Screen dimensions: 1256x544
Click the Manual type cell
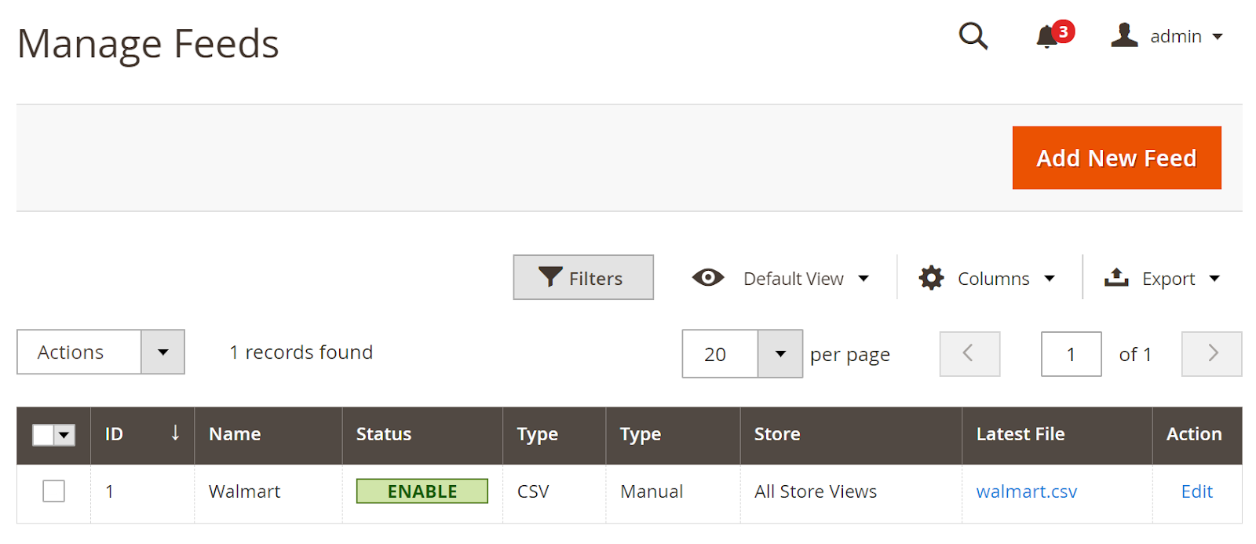pyautogui.click(x=652, y=491)
